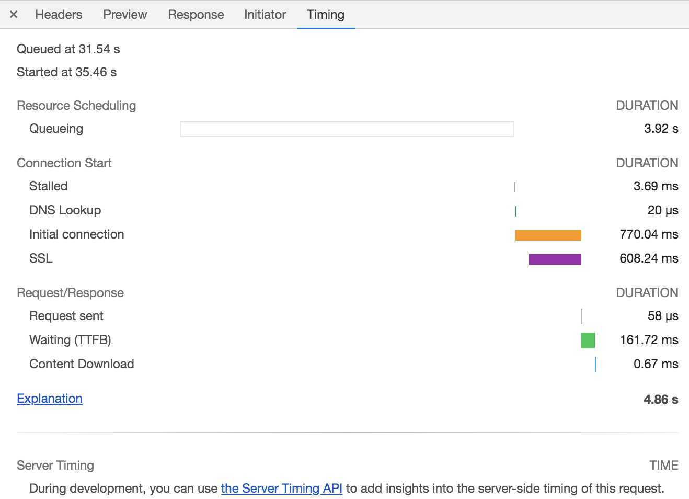The width and height of the screenshot is (689, 499).
Task: Click the Queueing duration bar
Action: (x=347, y=129)
